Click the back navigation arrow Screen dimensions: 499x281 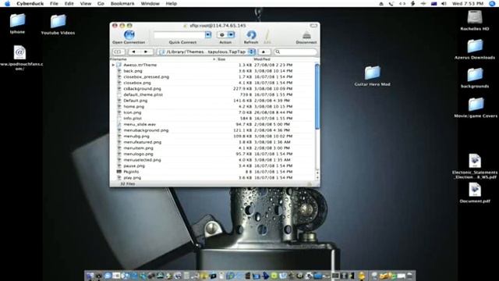coord(133,52)
